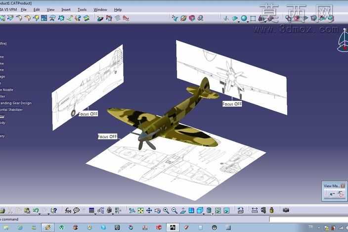Open dropdown arrow beside Shading mode icon

click(x=213, y=214)
